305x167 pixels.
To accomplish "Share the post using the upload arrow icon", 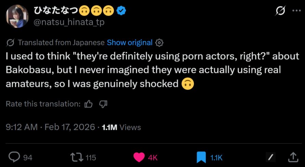I will coord(293,157).
